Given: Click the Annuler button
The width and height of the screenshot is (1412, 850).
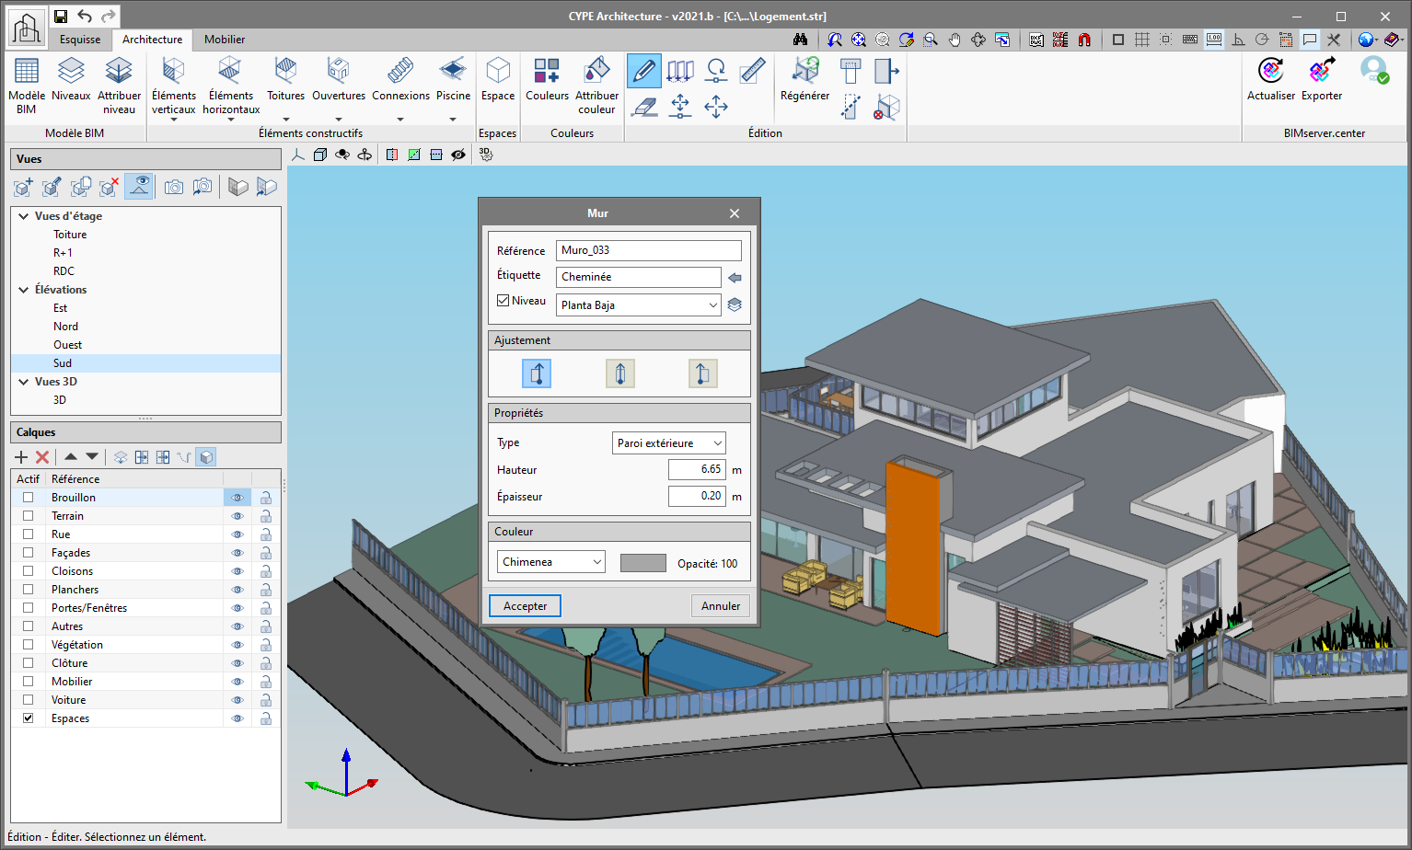Looking at the screenshot, I should pyautogui.click(x=721, y=606).
